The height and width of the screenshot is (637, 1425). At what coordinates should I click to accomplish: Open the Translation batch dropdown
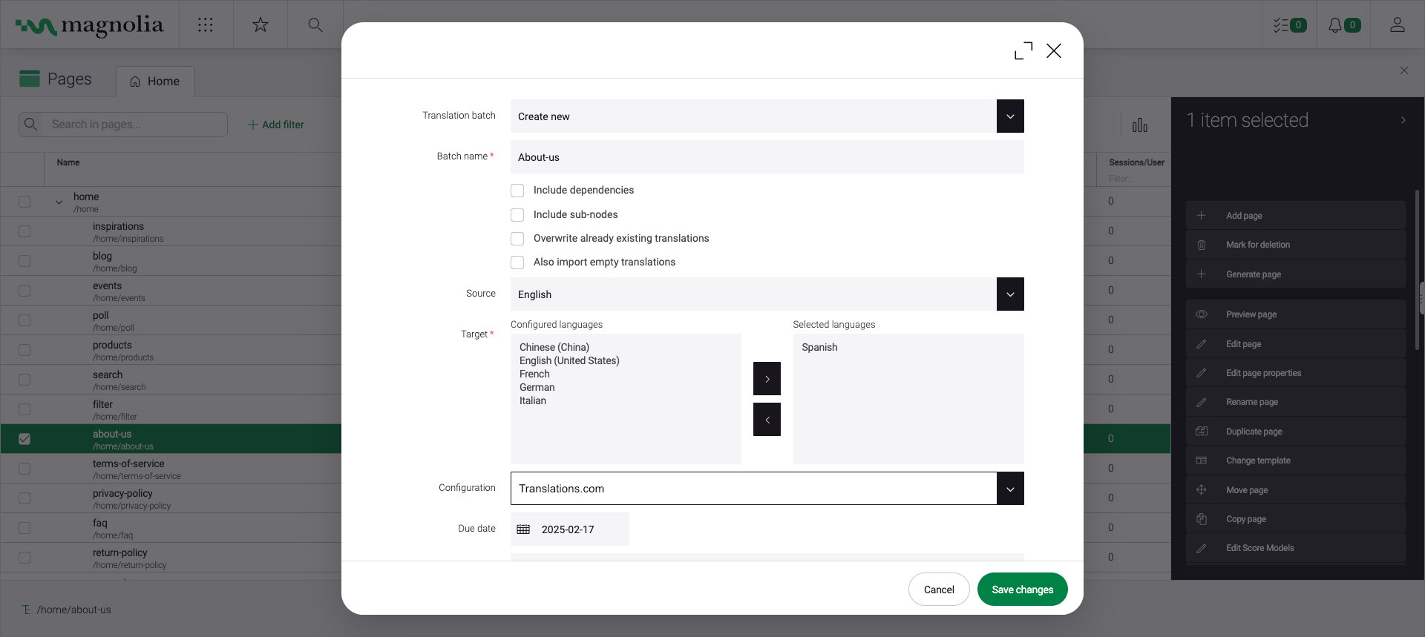pyautogui.click(x=1010, y=116)
